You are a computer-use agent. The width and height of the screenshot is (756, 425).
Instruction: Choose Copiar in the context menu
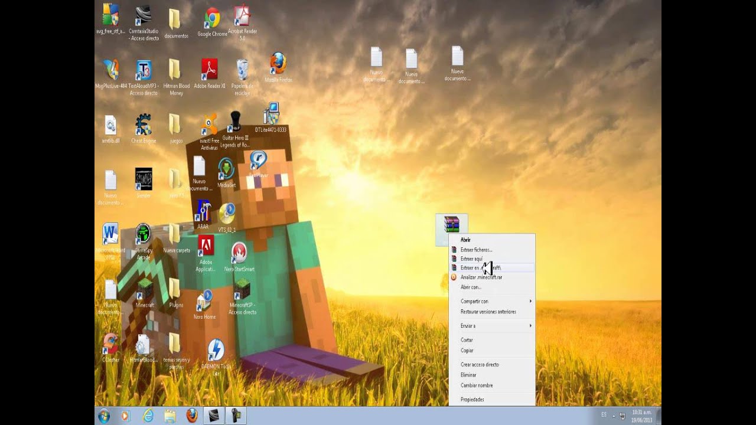pos(491,350)
